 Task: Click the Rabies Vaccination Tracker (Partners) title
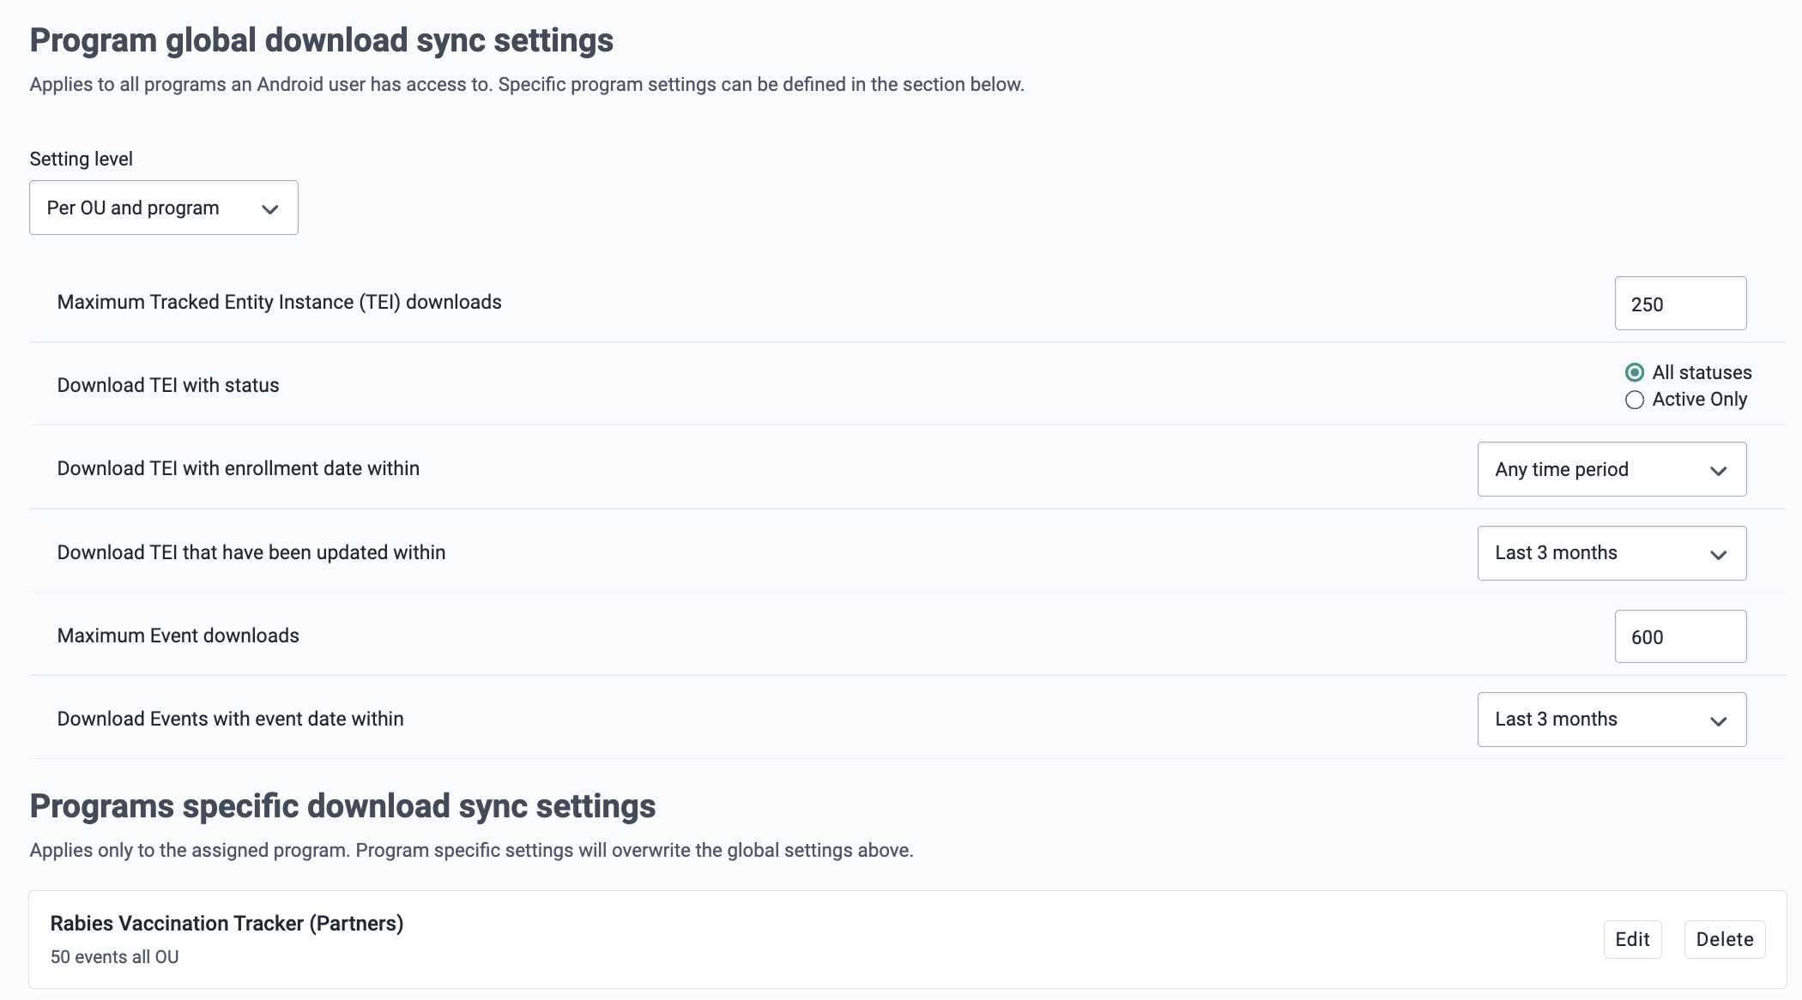(227, 924)
